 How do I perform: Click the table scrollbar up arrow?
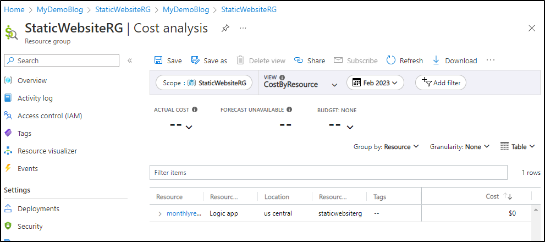pos(537,209)
